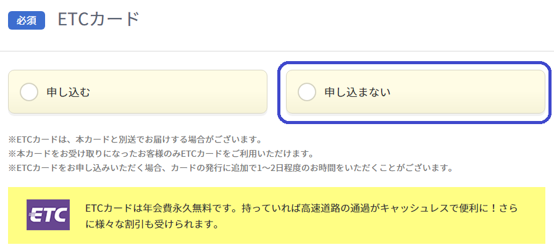554x250 pixels.
Task: Click the note mentioning 1～2日程度
Action: [231, 167]
